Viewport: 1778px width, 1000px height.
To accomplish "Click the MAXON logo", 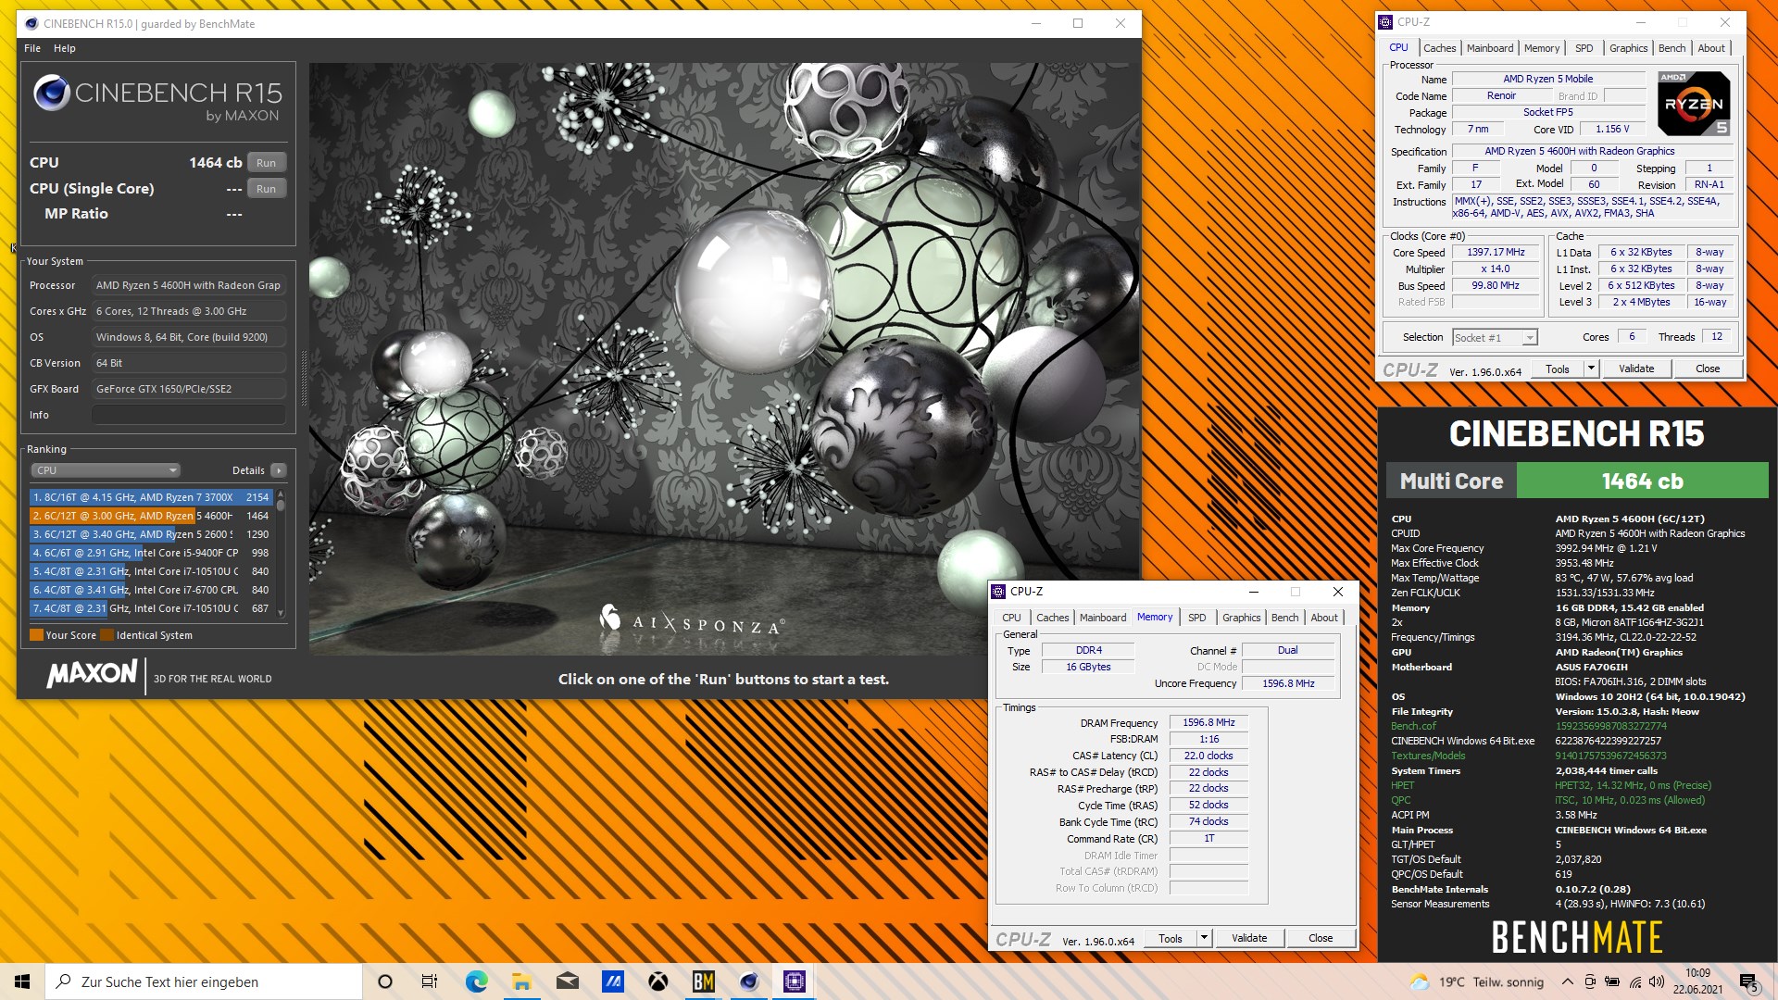I will (92, 675).
